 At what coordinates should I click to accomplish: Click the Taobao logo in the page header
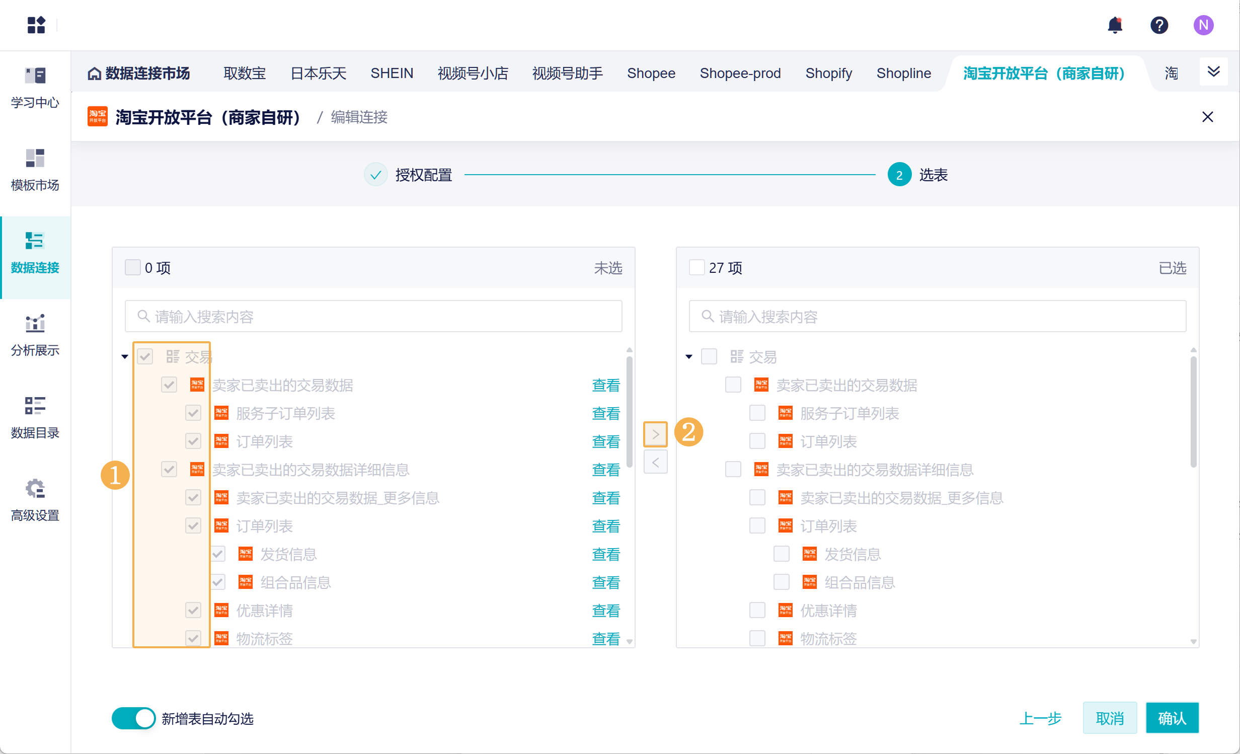click(x=98, y=117)
